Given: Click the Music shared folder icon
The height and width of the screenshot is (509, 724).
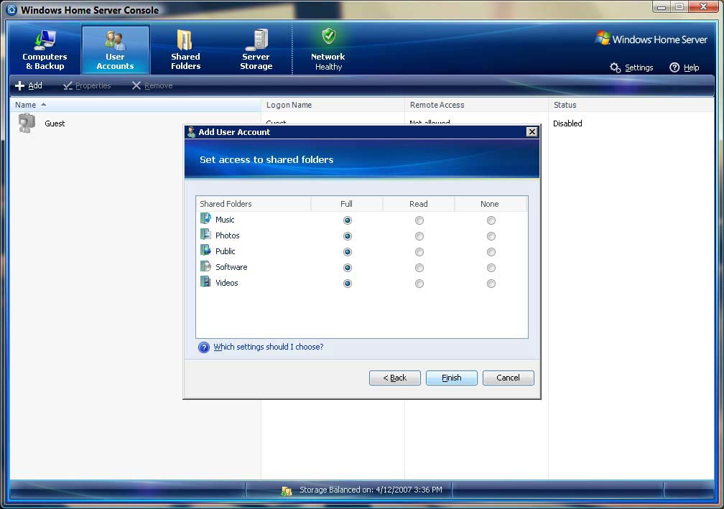Looking at the screenshot, I should coord(206,220).
